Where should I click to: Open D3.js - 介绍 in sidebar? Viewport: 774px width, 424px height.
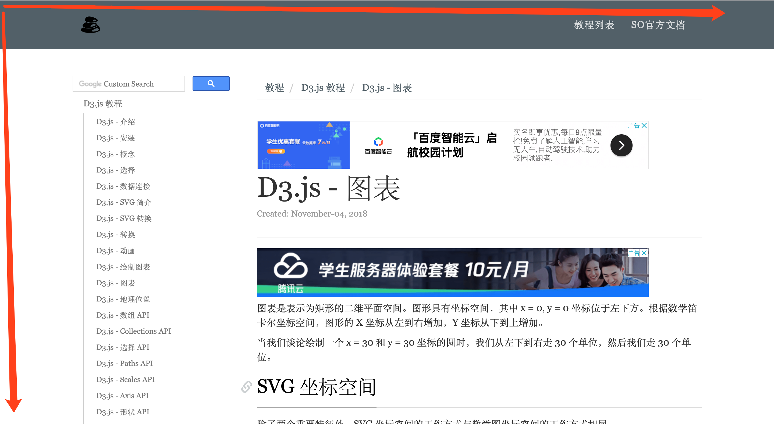click(x=115, y=122)
